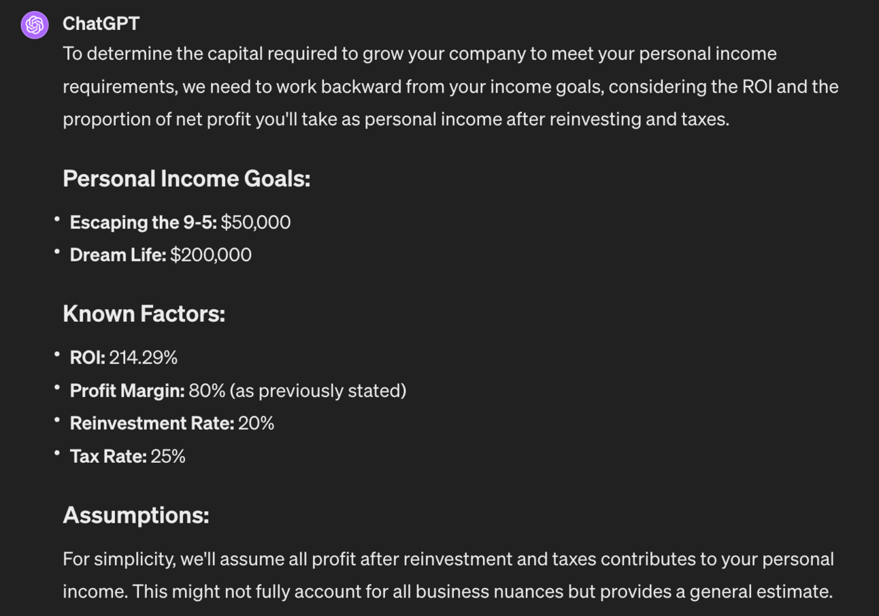Click the 214.29% ROI value
Image resolution: width=879 pixels, height=616 pixels.
(144, 357)
